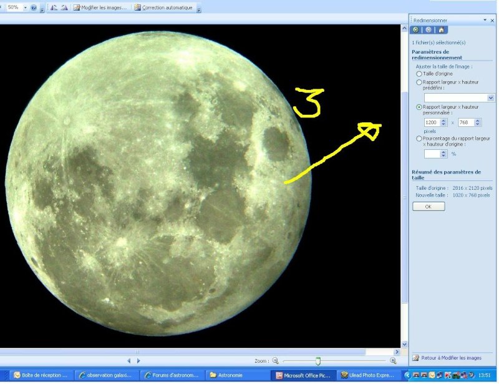499x384 pixels.
Task: Go forward in task pane
Action: click(429, 30)
